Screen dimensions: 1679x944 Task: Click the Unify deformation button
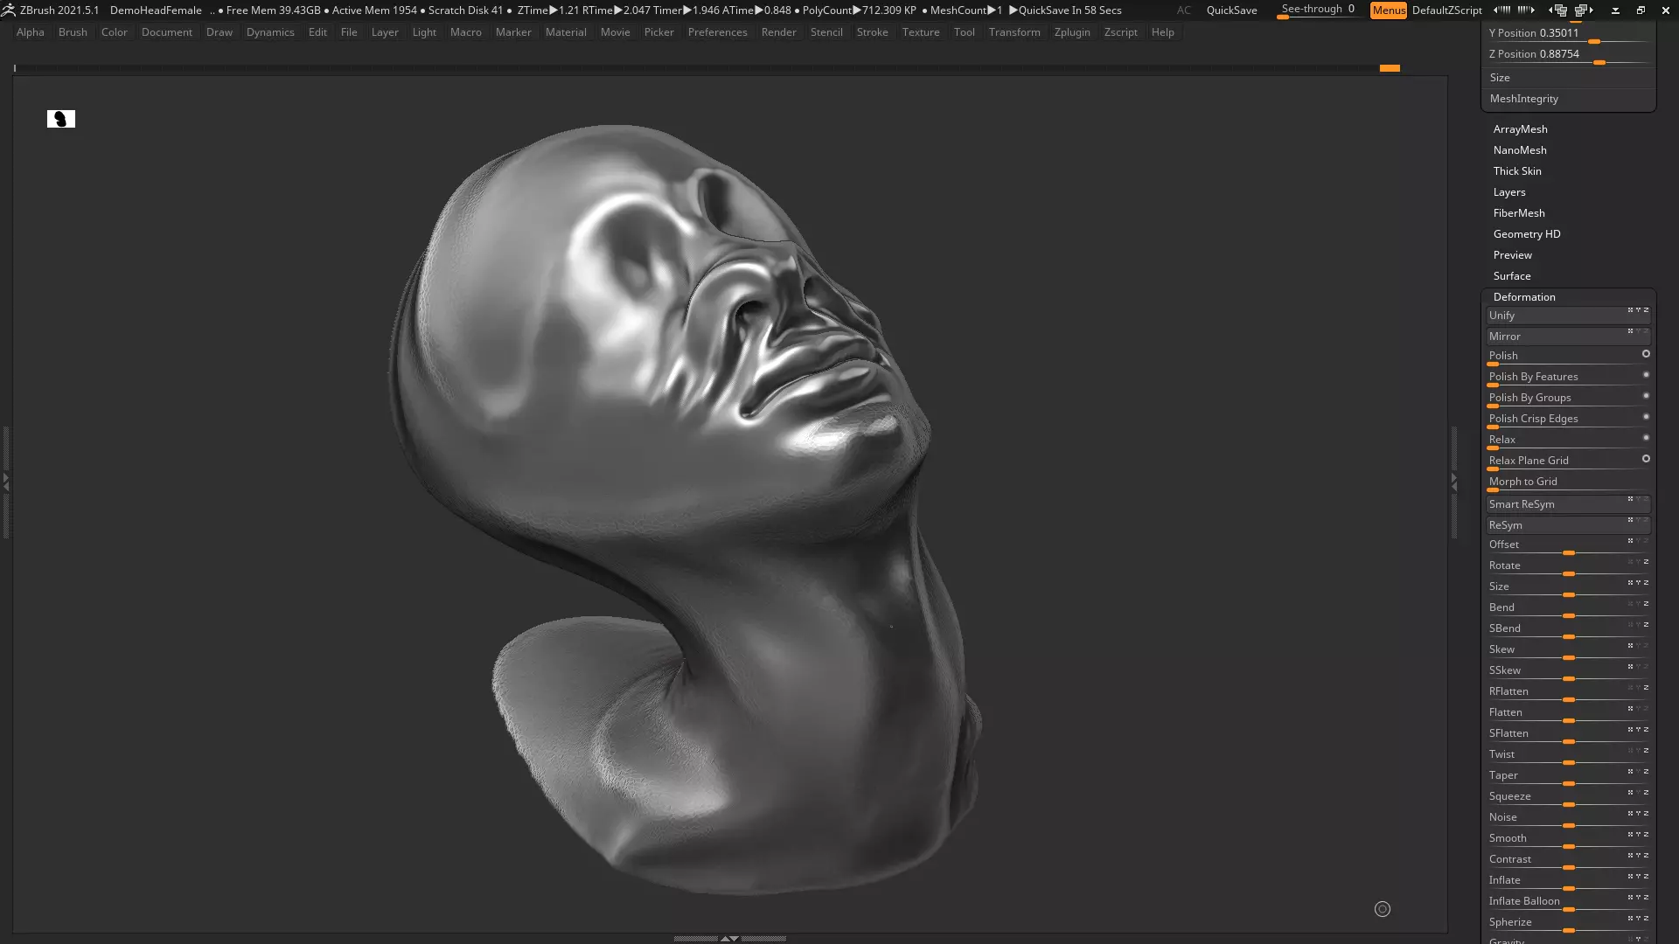(1567, 316)
